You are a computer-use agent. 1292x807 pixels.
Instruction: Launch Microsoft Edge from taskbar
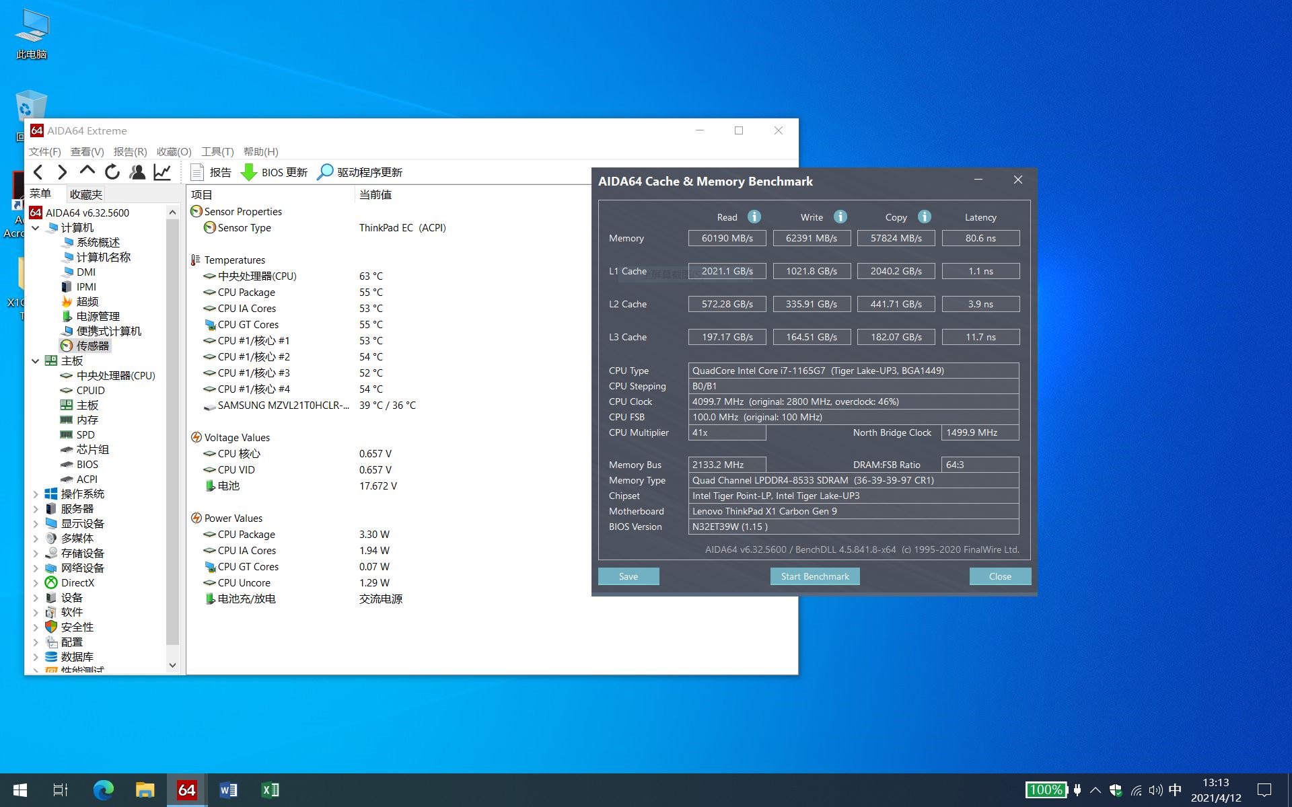[x=103, y=790]
